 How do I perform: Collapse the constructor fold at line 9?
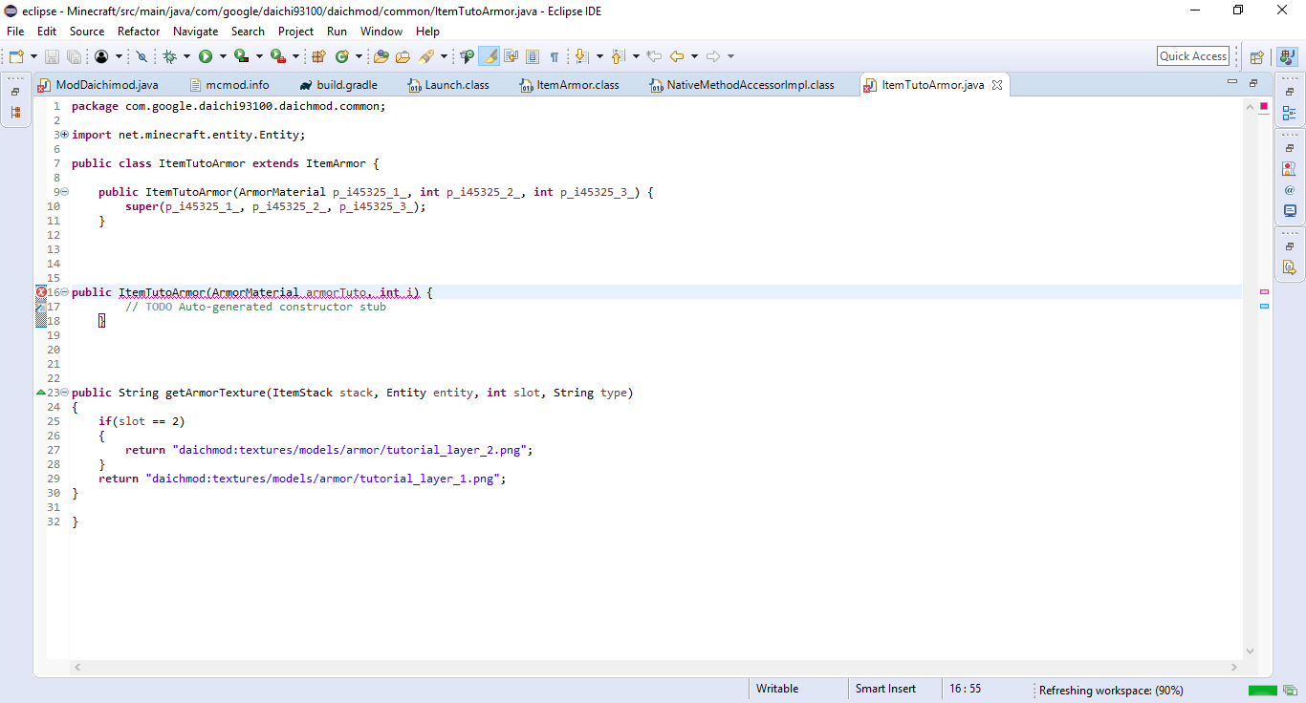point(64,192)
